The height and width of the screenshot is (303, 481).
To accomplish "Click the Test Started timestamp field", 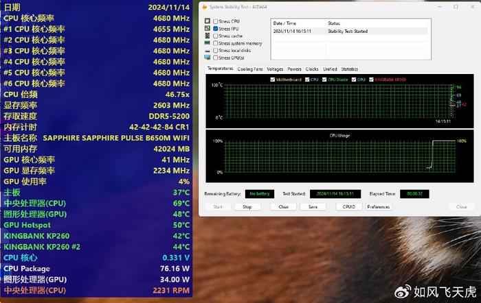I will click(335, 194).
